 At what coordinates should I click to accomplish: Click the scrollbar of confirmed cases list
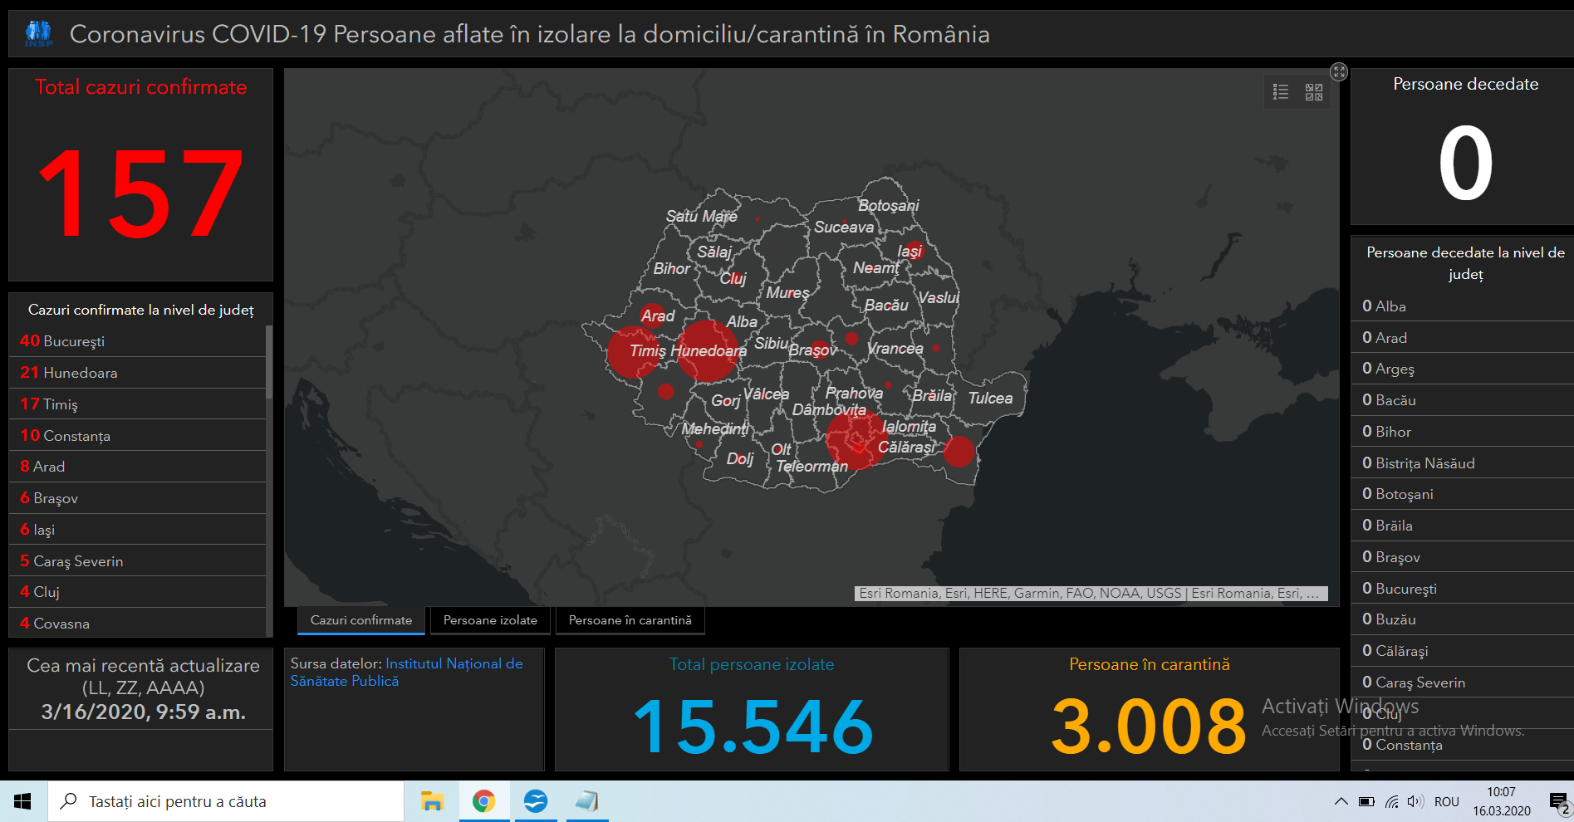point(268,361)
